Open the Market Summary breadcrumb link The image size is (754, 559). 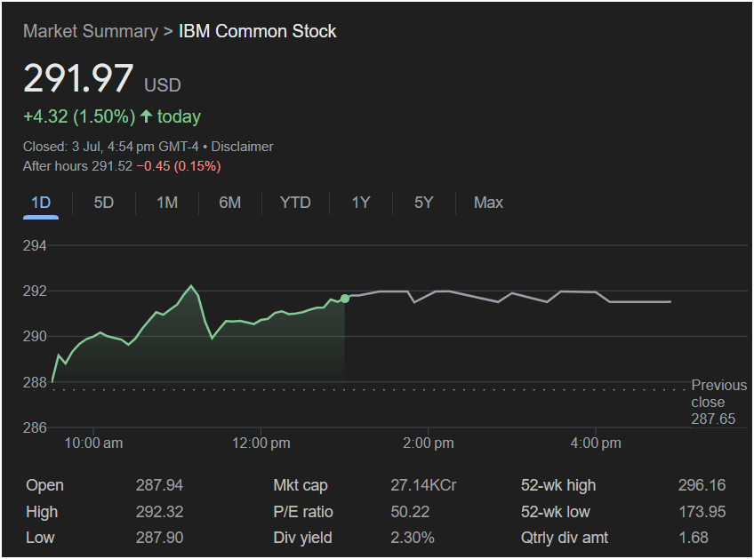tap(91, 31)
